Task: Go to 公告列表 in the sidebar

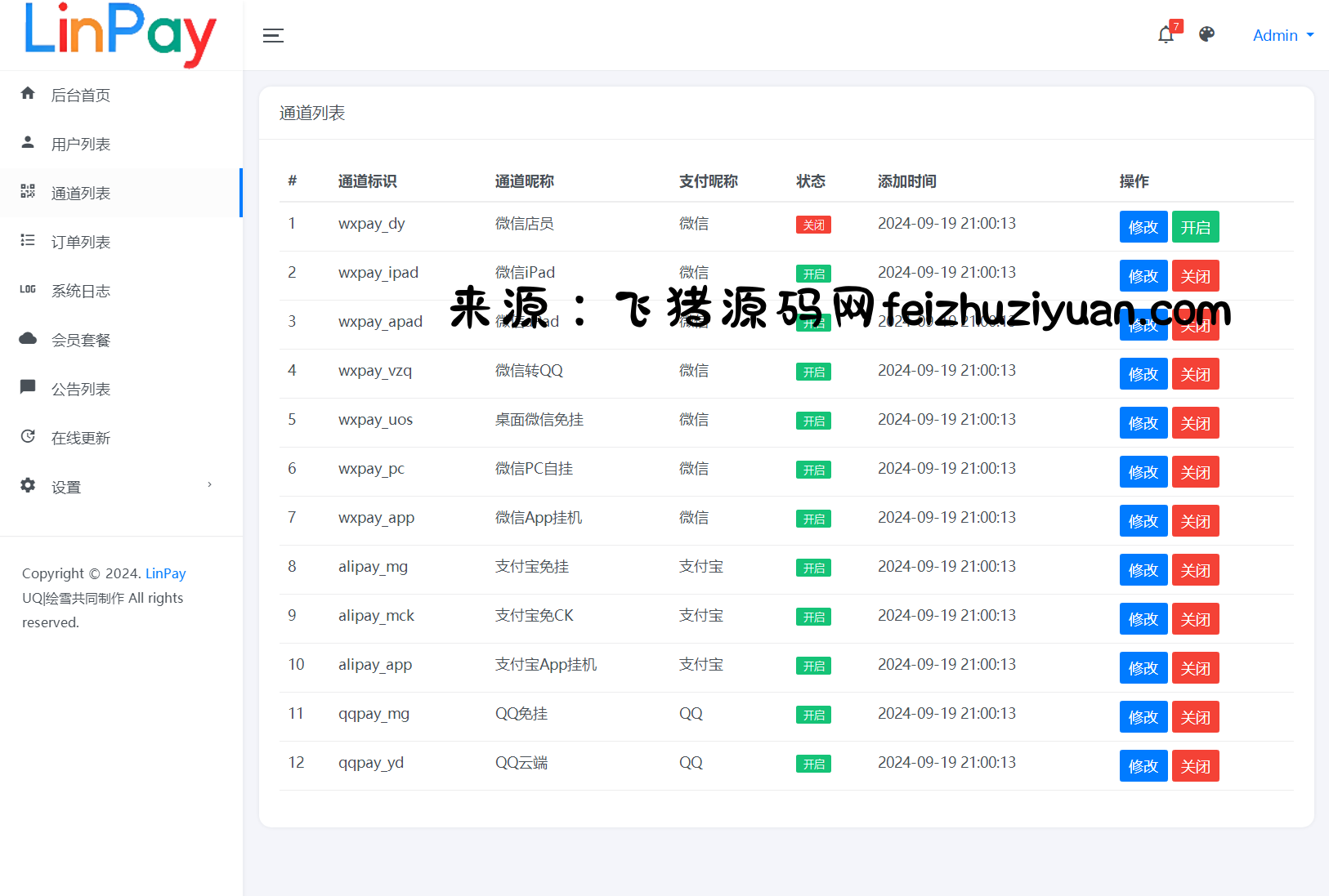Action: tap(80, 390)
